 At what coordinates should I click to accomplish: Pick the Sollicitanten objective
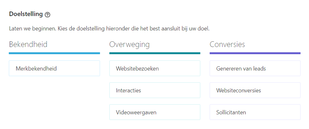(x=255, y=112)
